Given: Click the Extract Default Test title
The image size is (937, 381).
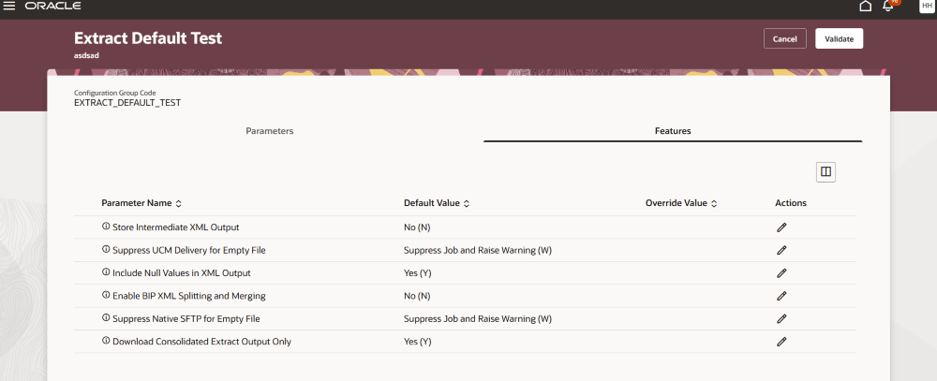Looking at the screenshot, I should point(148,38).
